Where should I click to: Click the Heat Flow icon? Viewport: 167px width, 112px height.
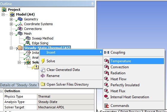(107, 79)
